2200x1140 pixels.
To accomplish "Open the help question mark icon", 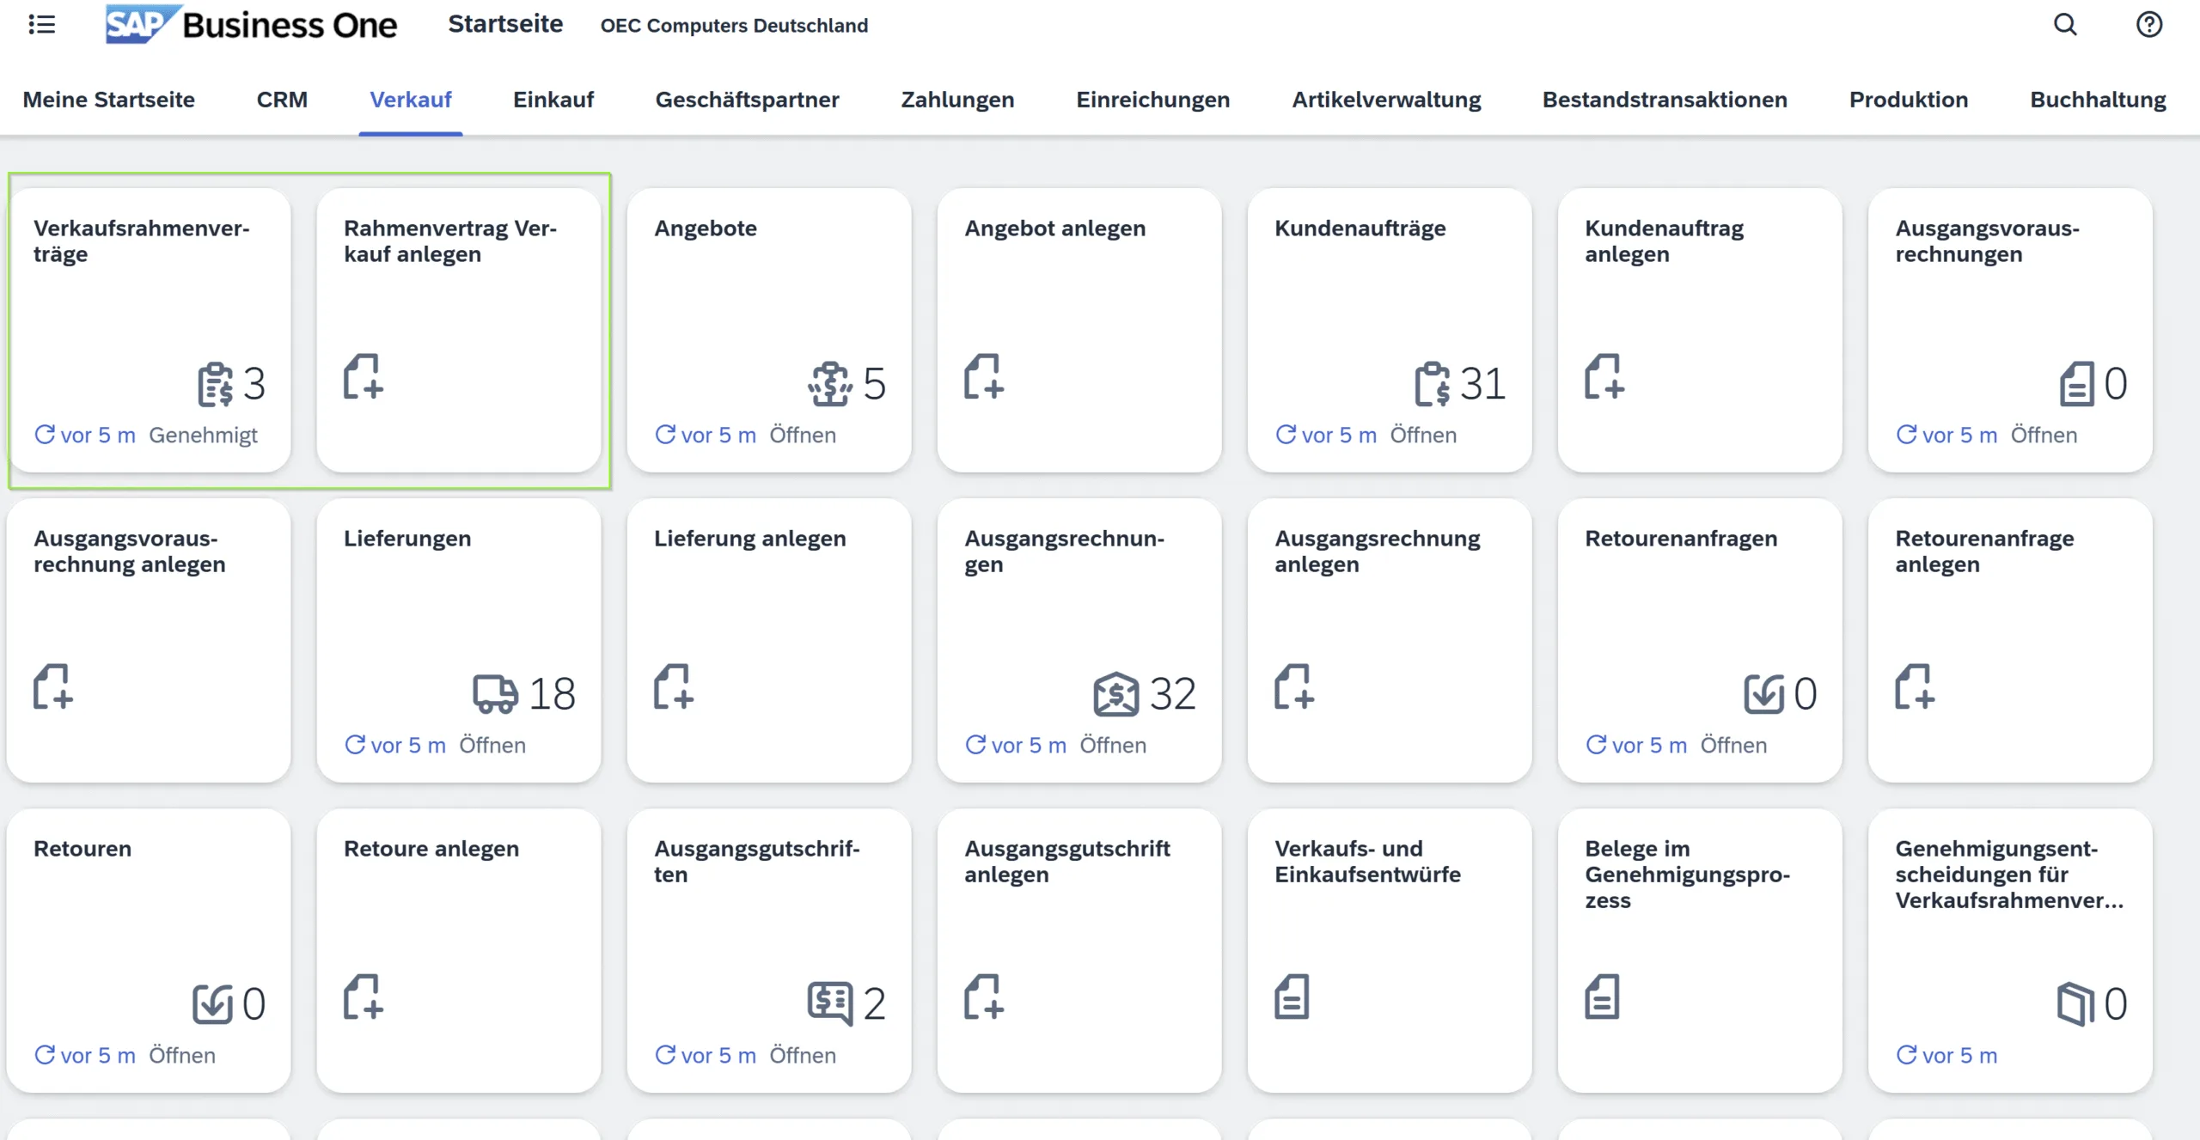I will pos(2148,24).
